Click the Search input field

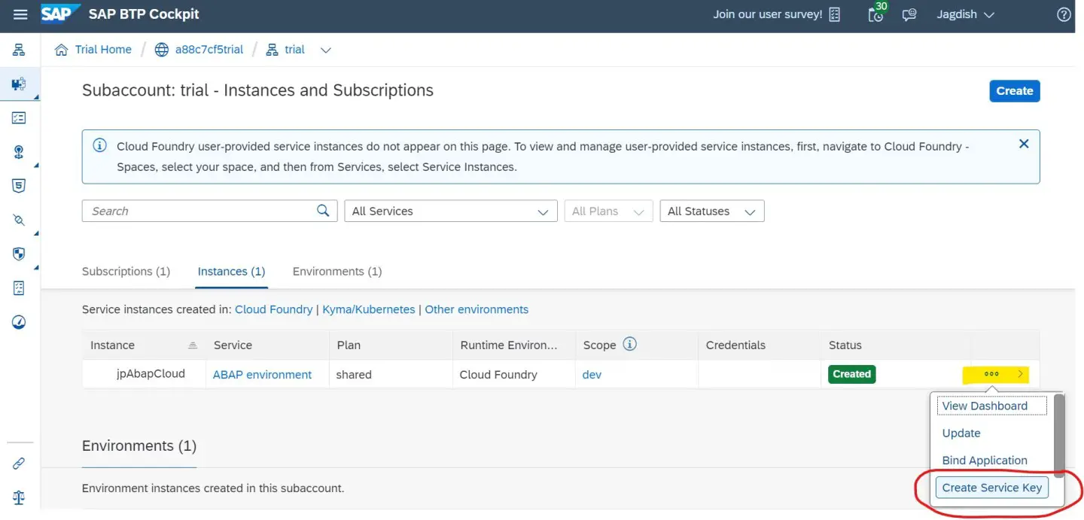tap(199, 211)
